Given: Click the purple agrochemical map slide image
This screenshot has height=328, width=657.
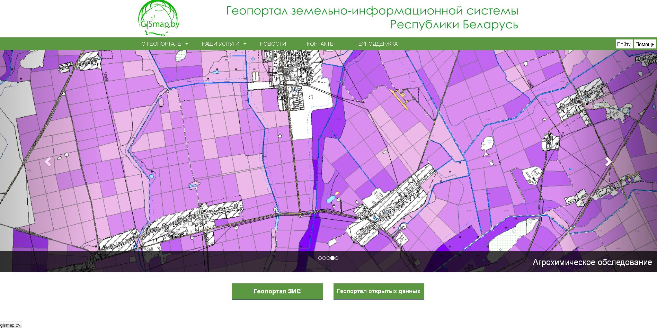Looking at the screenshot, I should [208, 138].
